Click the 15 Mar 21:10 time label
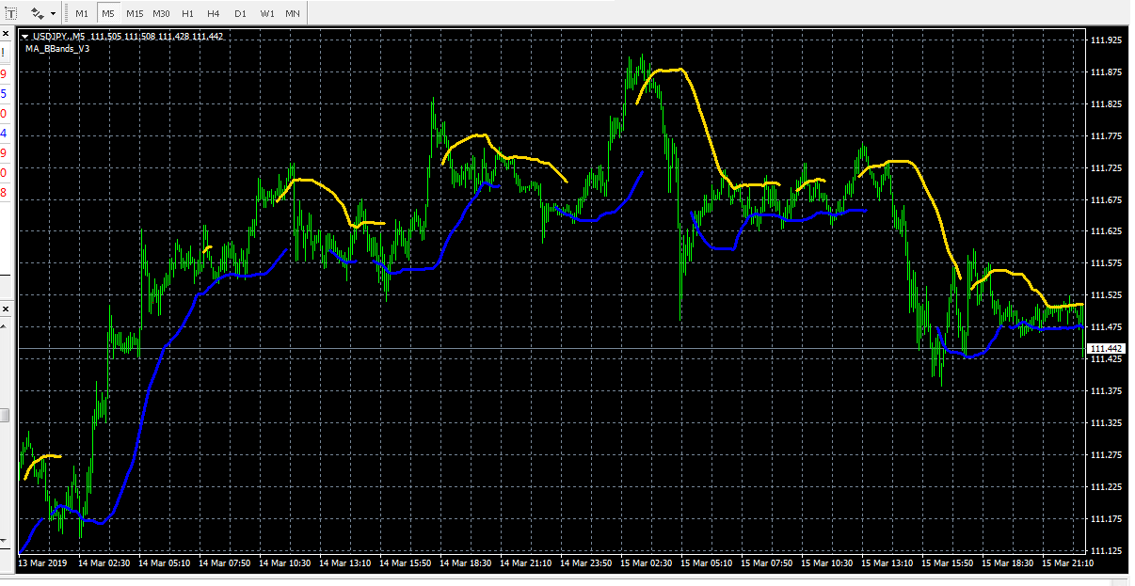This screenshot has height=586, width=1135. (1068, 562)
